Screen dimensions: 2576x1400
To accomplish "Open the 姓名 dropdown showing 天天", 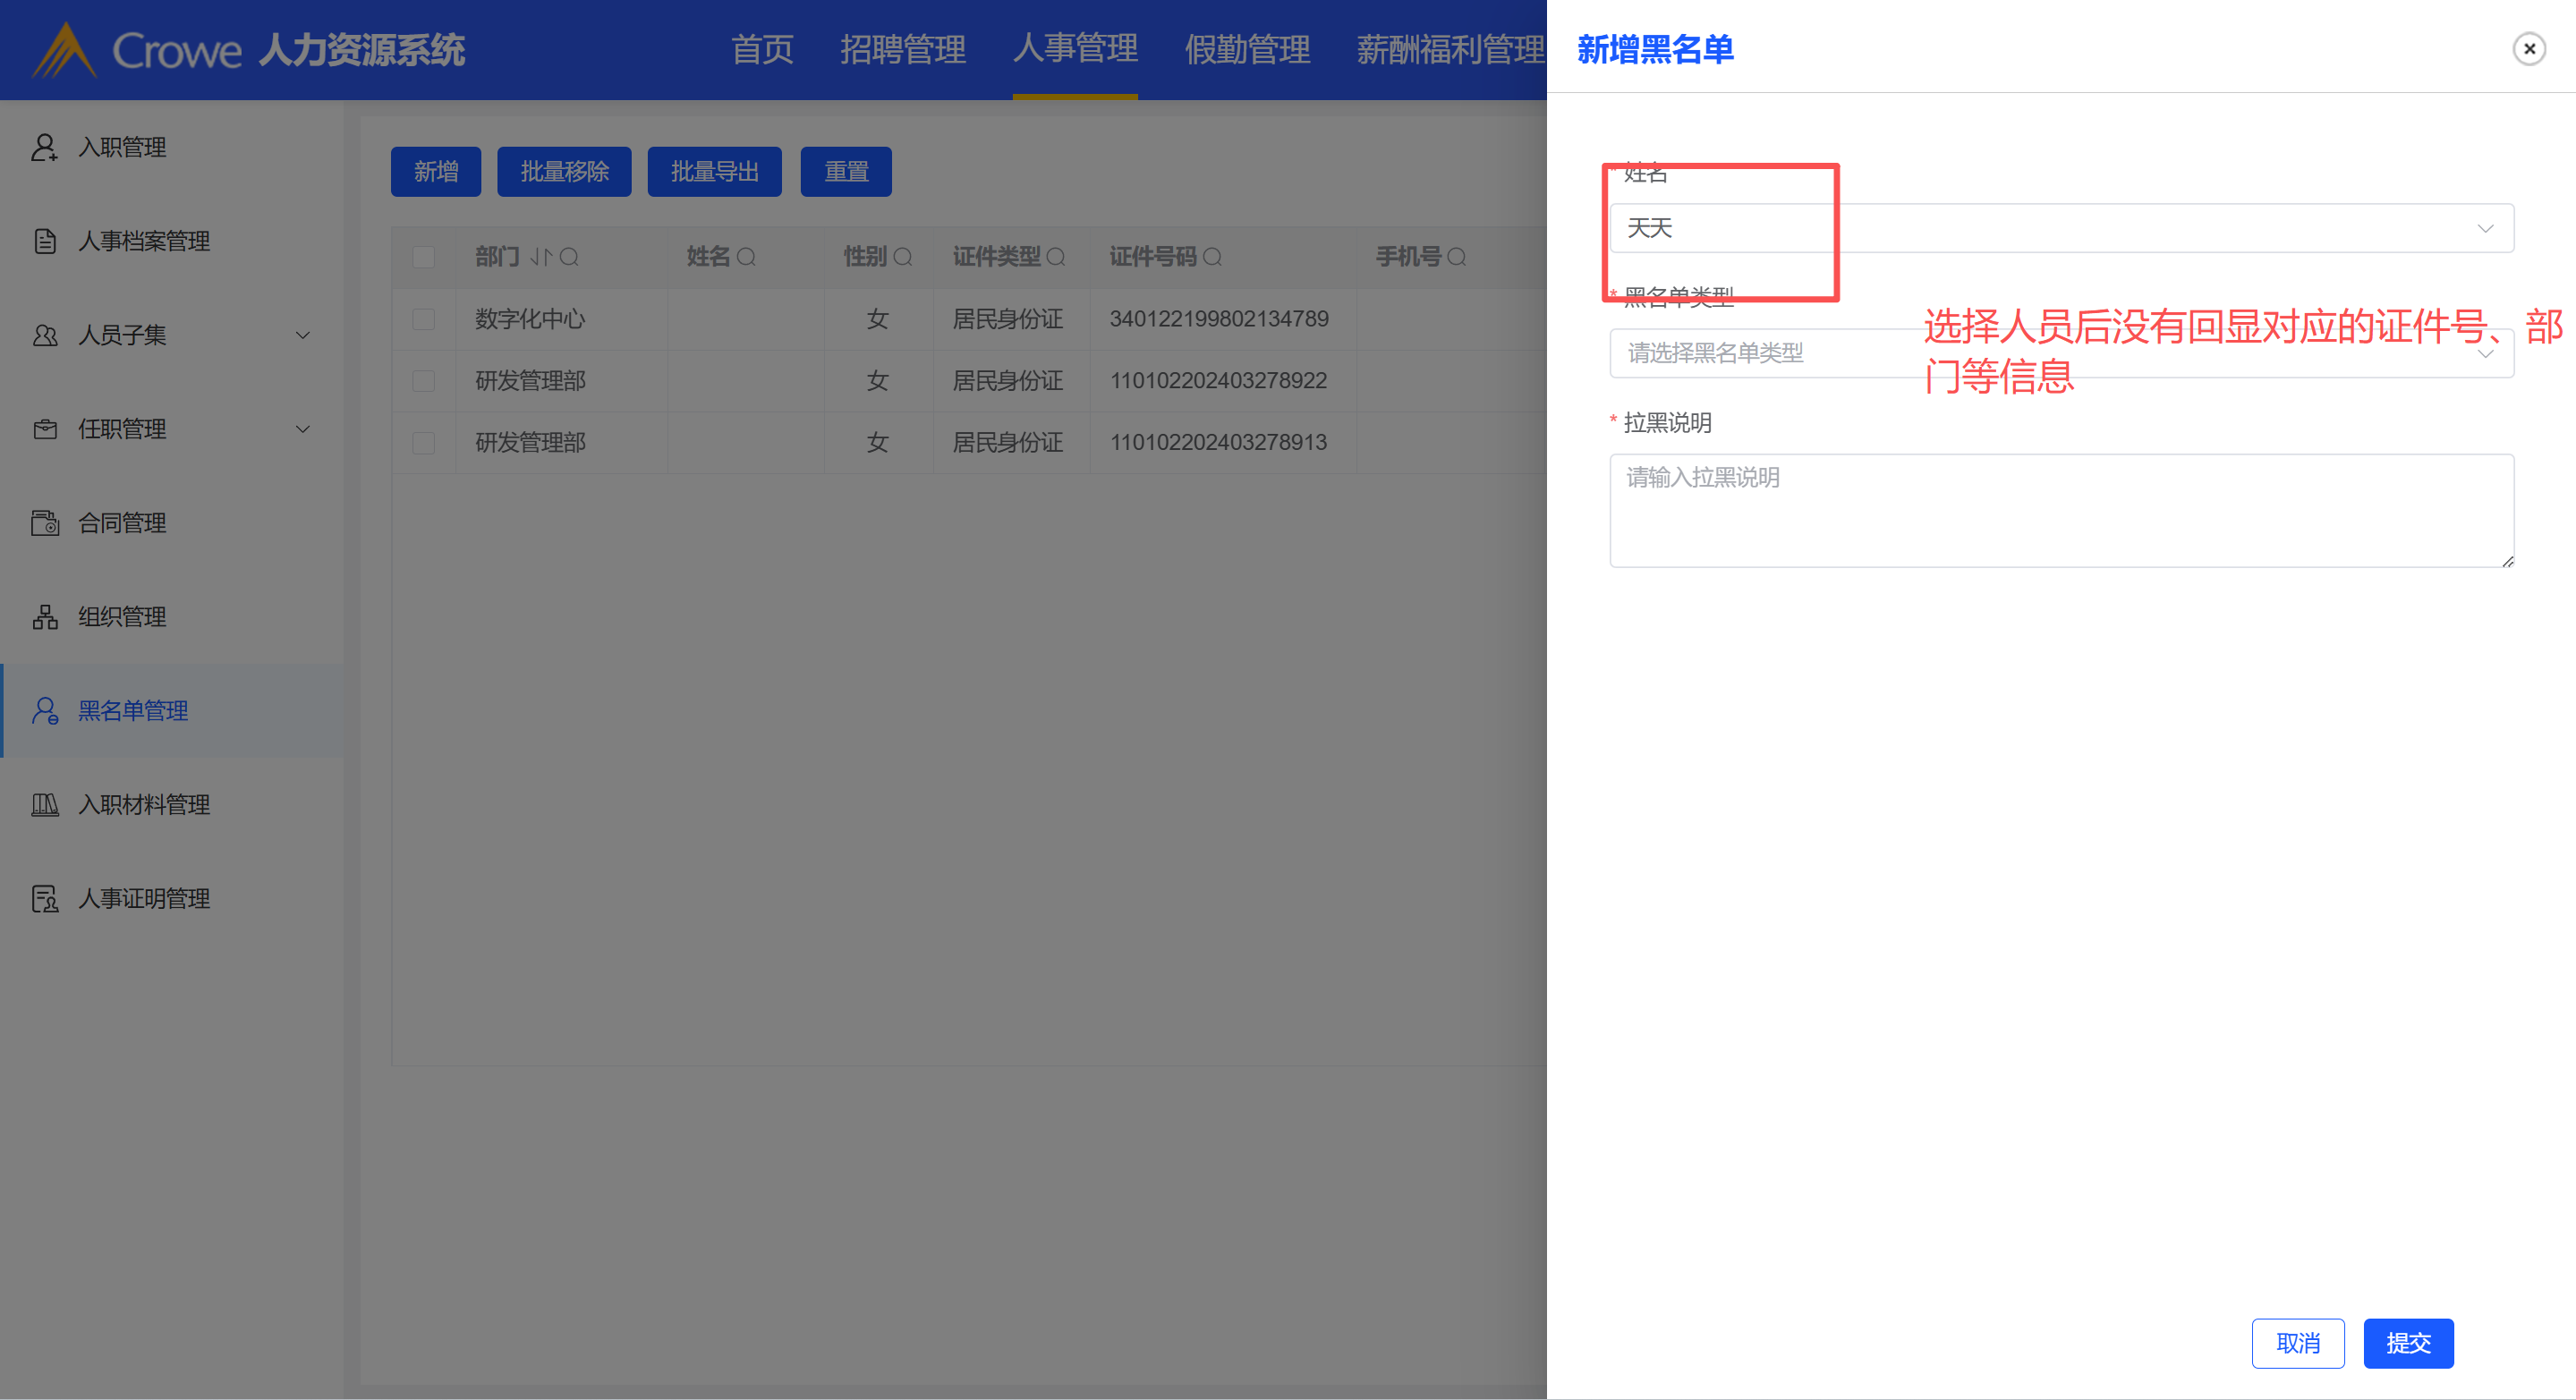I will pos(2060,228).
